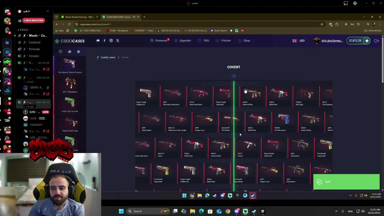Open Discord direct messages home icon
The image size is (384, 216).
7,11
